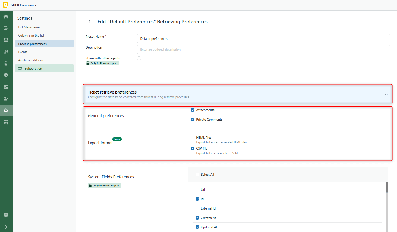Uncheck the Created At checkbox
The image size is (397, 232).
(197, 218)
